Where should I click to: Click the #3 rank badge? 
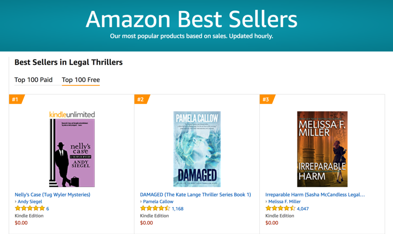pyautogui.click(x=266, y=99)
